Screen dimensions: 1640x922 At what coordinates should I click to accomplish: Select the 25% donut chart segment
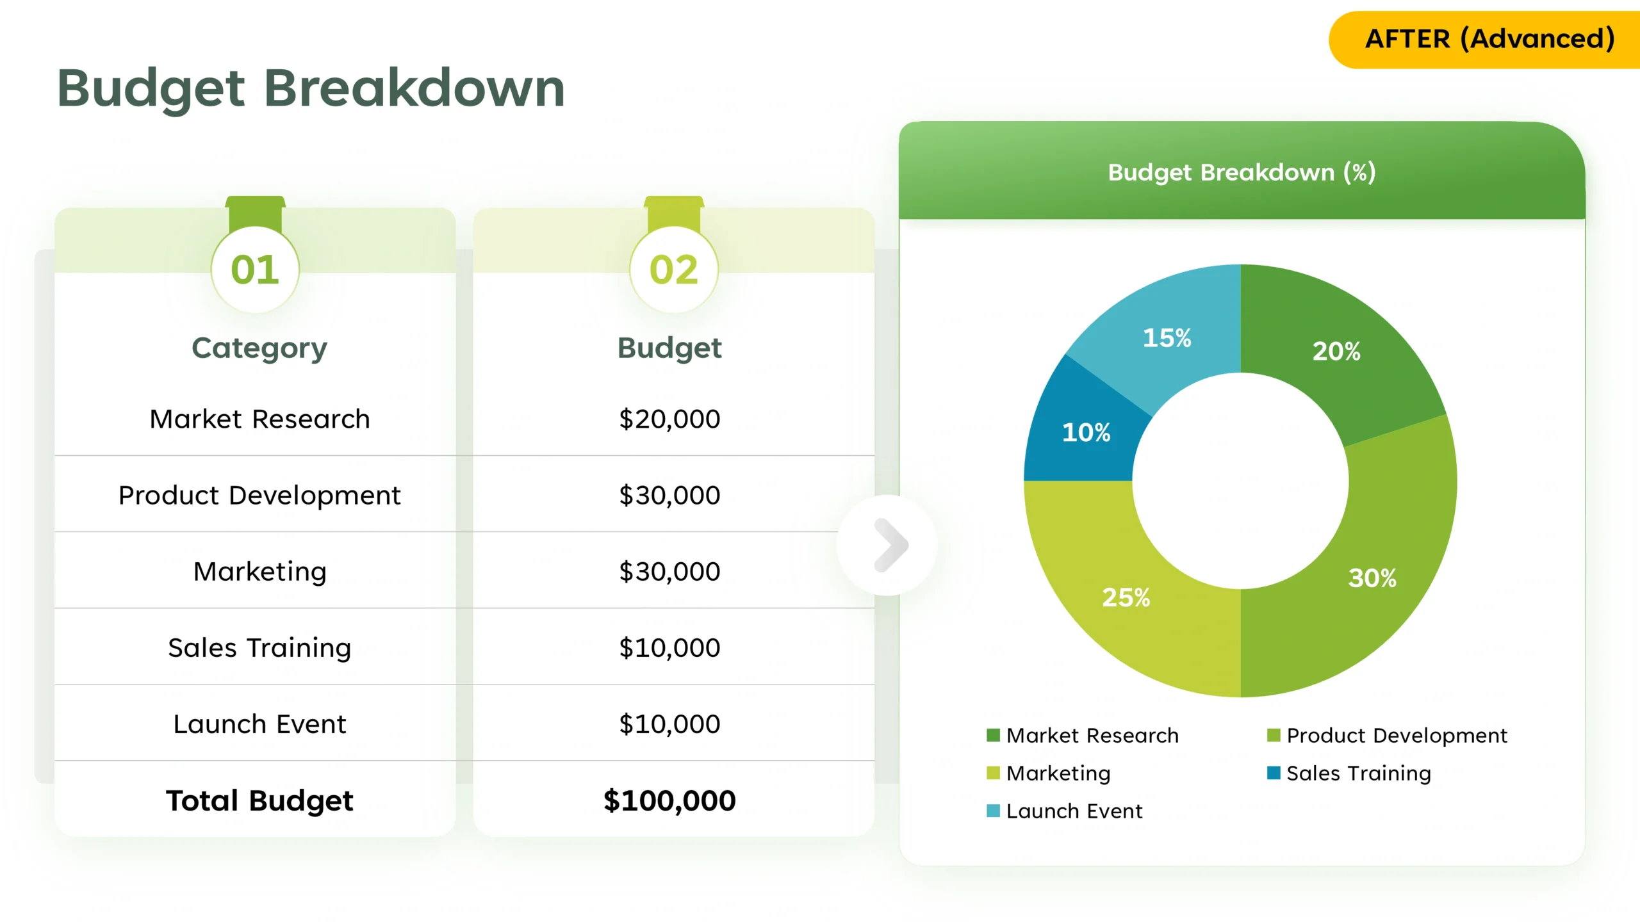click(1126, 597)
